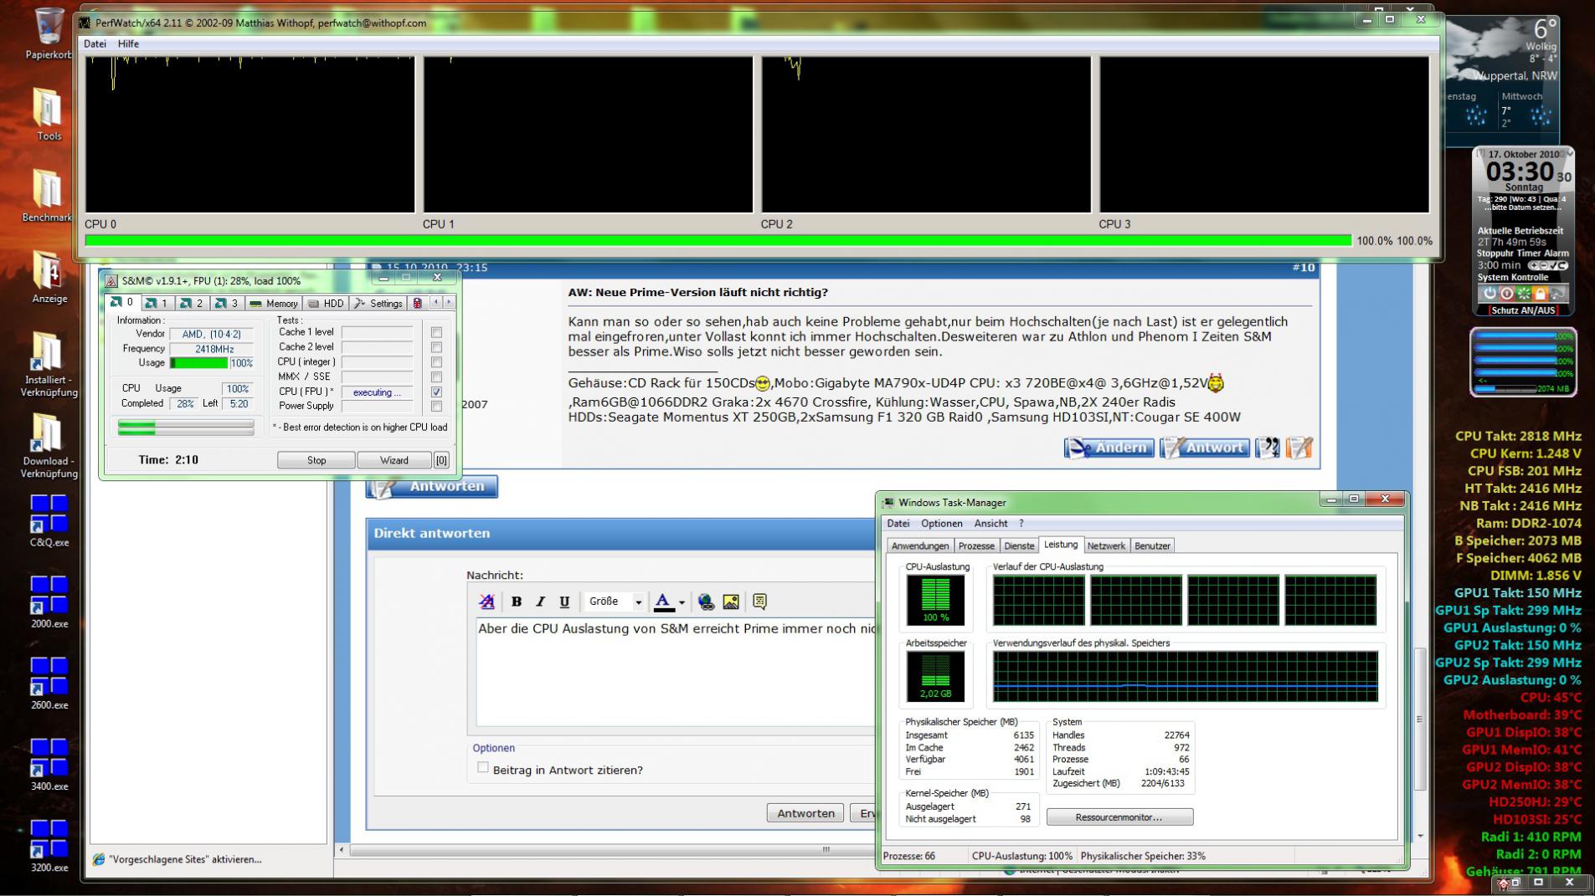Switch to Dienste tab in Task-Manager

tap(1019, 546)
